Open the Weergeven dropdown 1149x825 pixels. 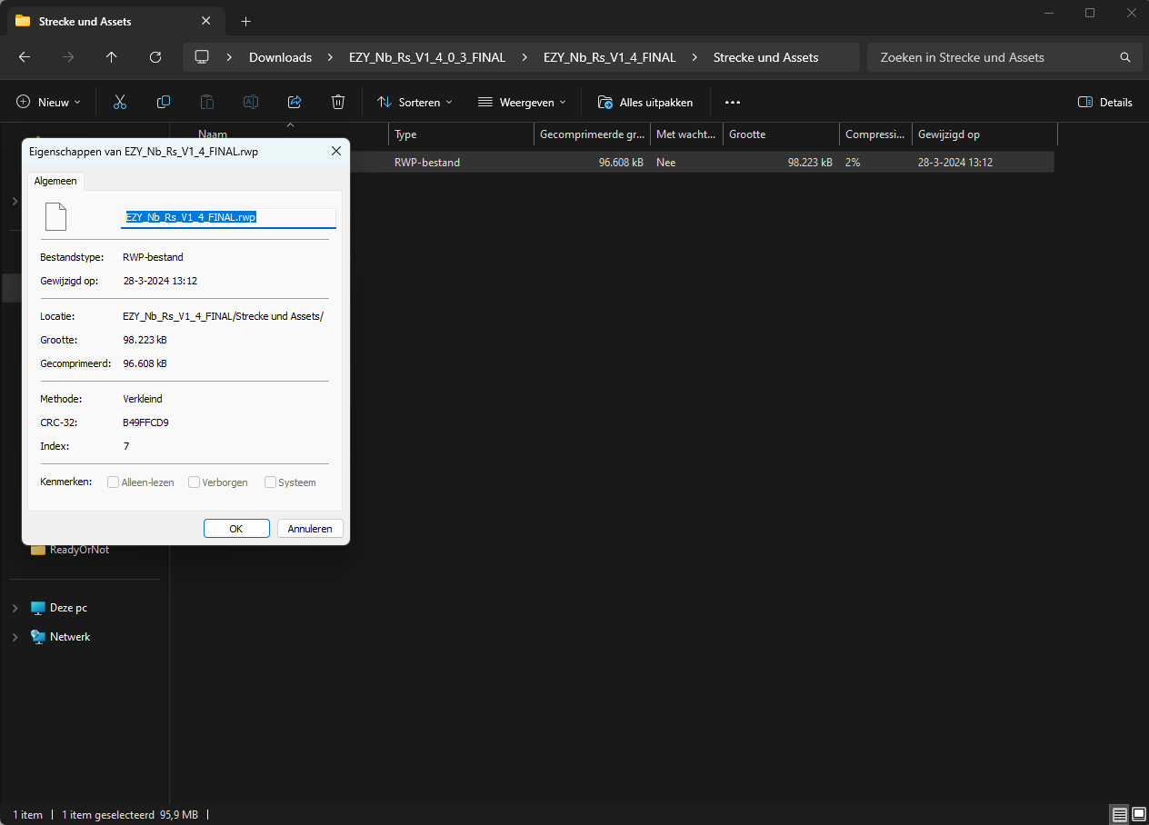522,103
